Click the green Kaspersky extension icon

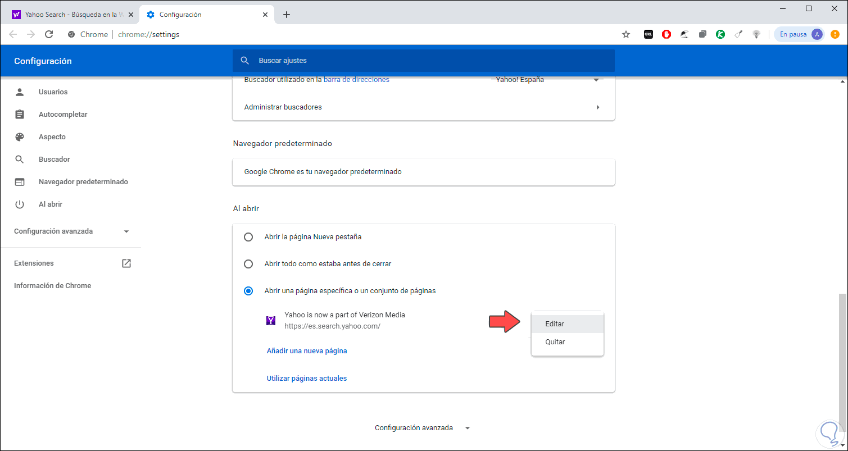point(720,34)
